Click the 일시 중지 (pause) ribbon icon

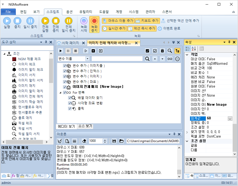pos(30,21)
